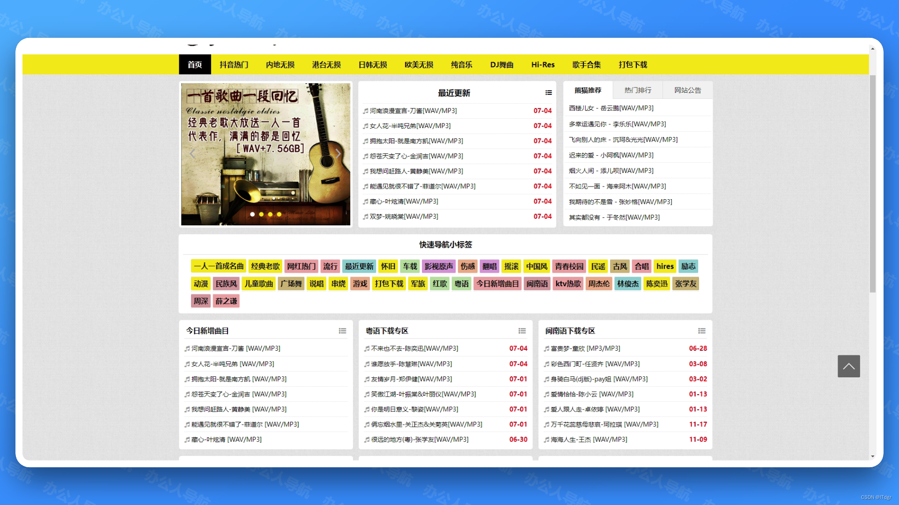Open list icon beside 最近更新 header

click(548, 93)
